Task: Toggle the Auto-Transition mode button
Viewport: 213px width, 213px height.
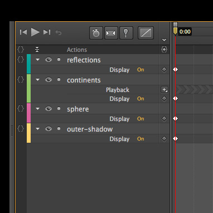Action: pos(111,33)
